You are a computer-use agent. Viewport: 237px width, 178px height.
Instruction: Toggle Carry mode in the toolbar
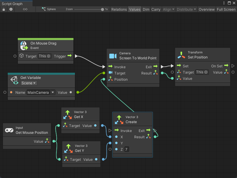(x=156, y=9)
